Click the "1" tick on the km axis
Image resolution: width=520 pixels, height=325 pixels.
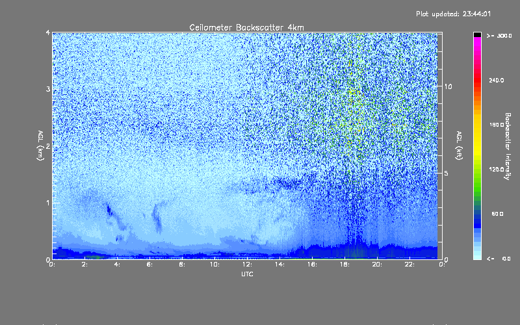(48, 203)
